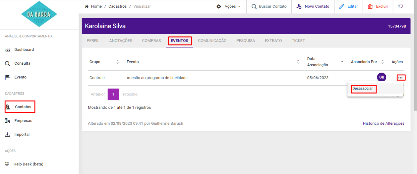The width and height of the screenshot is (417, 174).
Task: Click the popup window icon in toolbar
Action: click(x=400, y=6)
